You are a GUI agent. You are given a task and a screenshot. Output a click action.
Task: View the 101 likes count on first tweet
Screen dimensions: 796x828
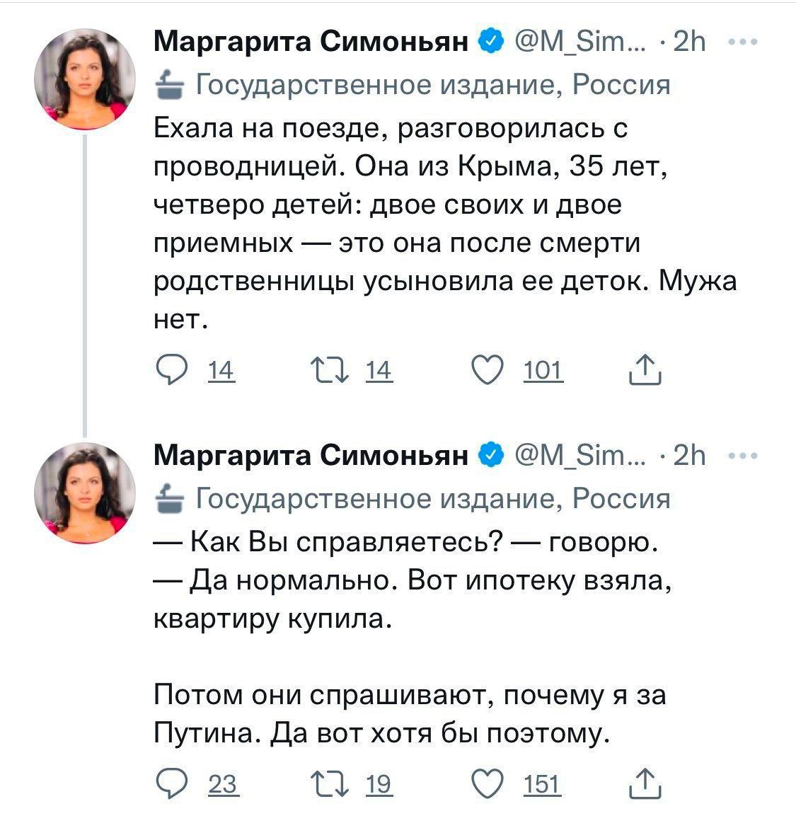click(x=543, y=371)
